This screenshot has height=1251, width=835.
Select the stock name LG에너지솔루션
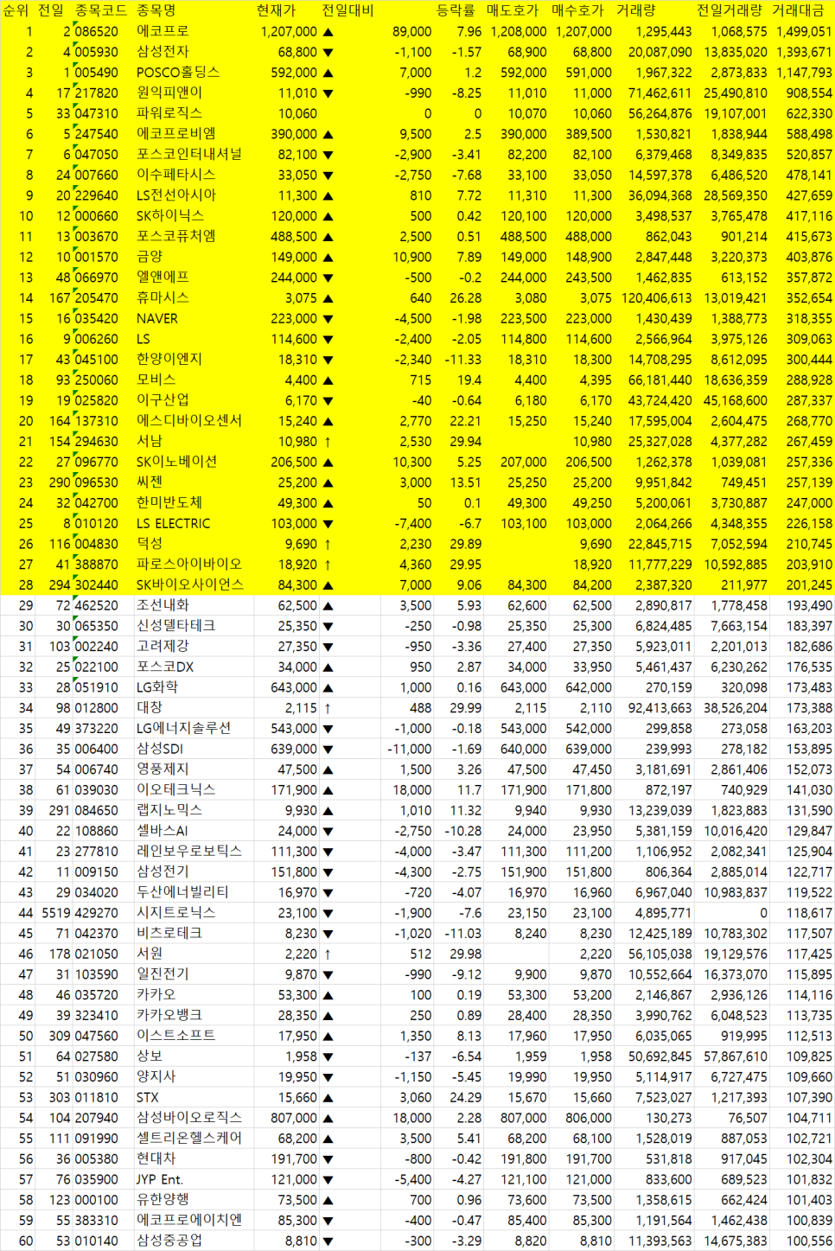point(183,729)
